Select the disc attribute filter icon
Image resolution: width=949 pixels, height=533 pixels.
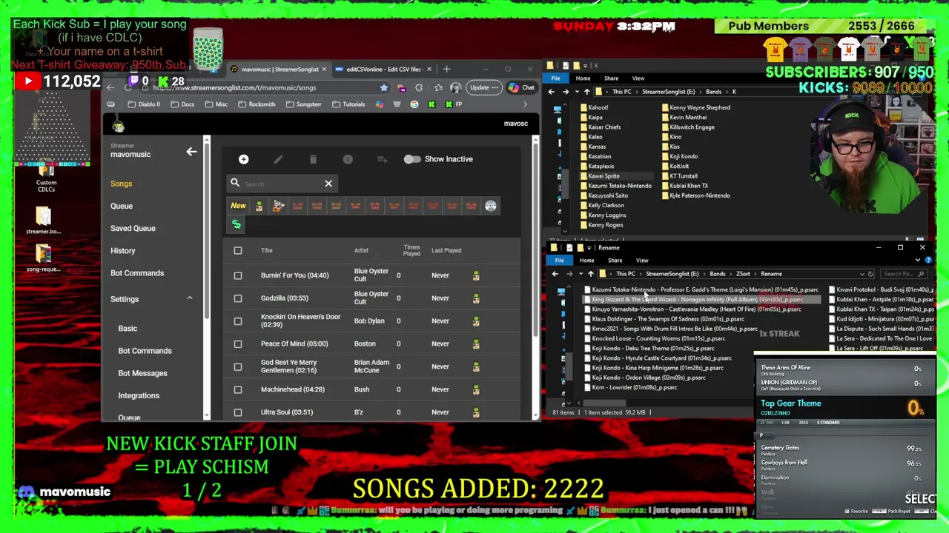pos(491,206)
